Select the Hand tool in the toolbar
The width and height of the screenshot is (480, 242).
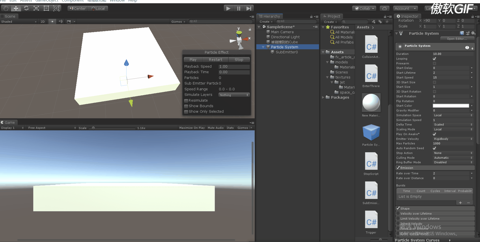click(x=6, y=8)
